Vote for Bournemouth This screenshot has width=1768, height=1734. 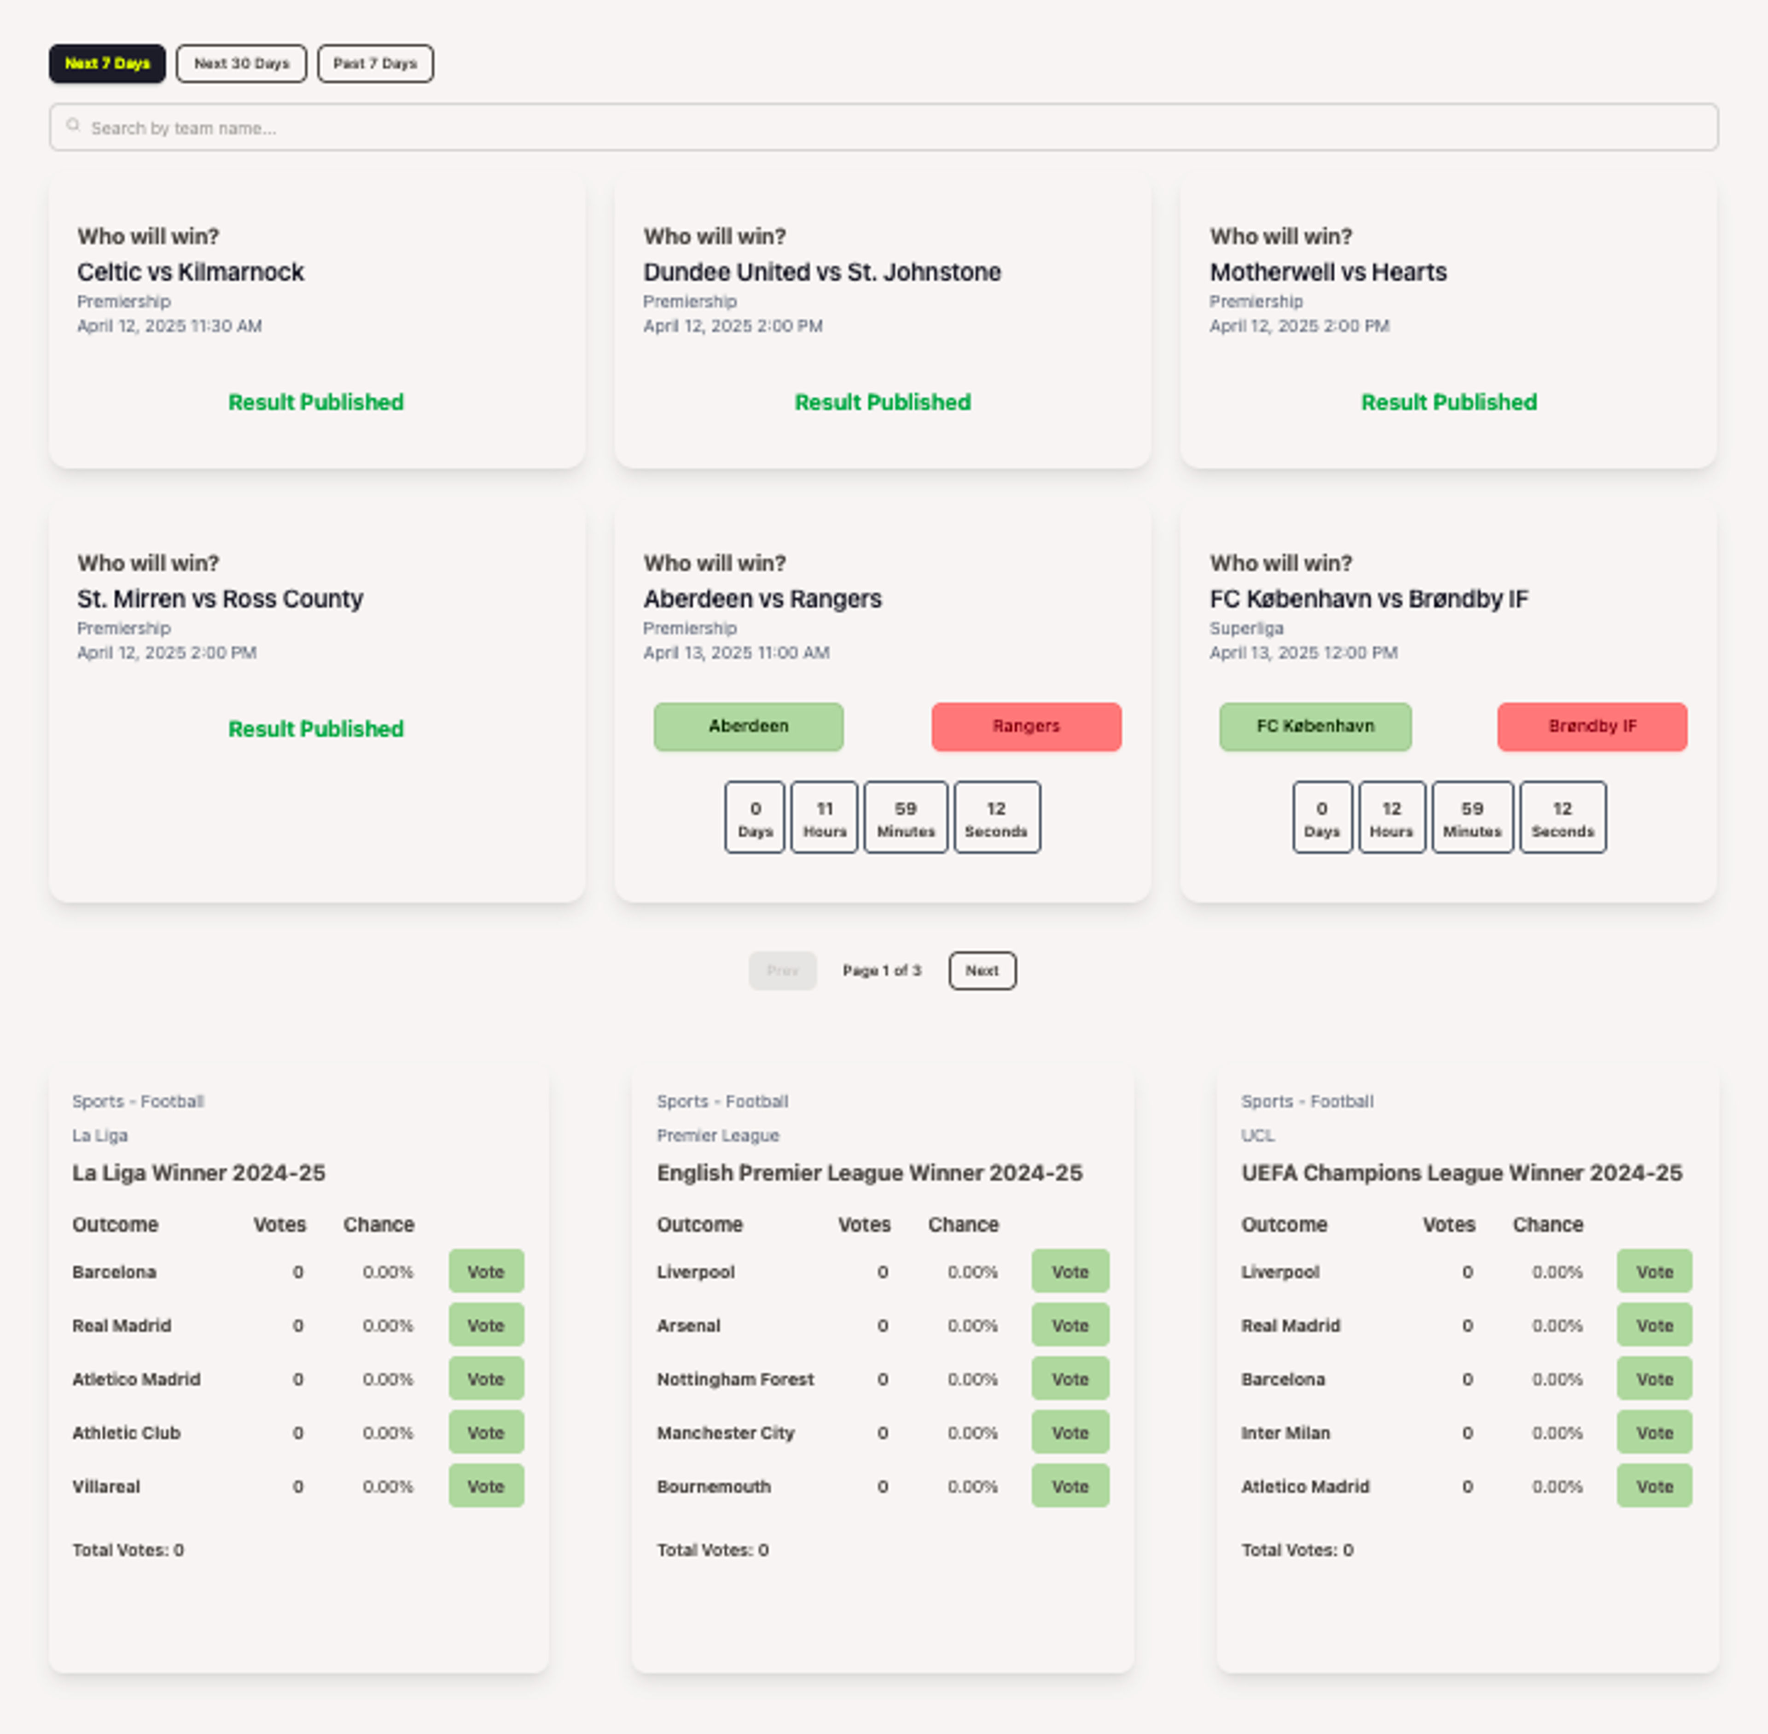pyautogui.click(x=1070, y=1486)
